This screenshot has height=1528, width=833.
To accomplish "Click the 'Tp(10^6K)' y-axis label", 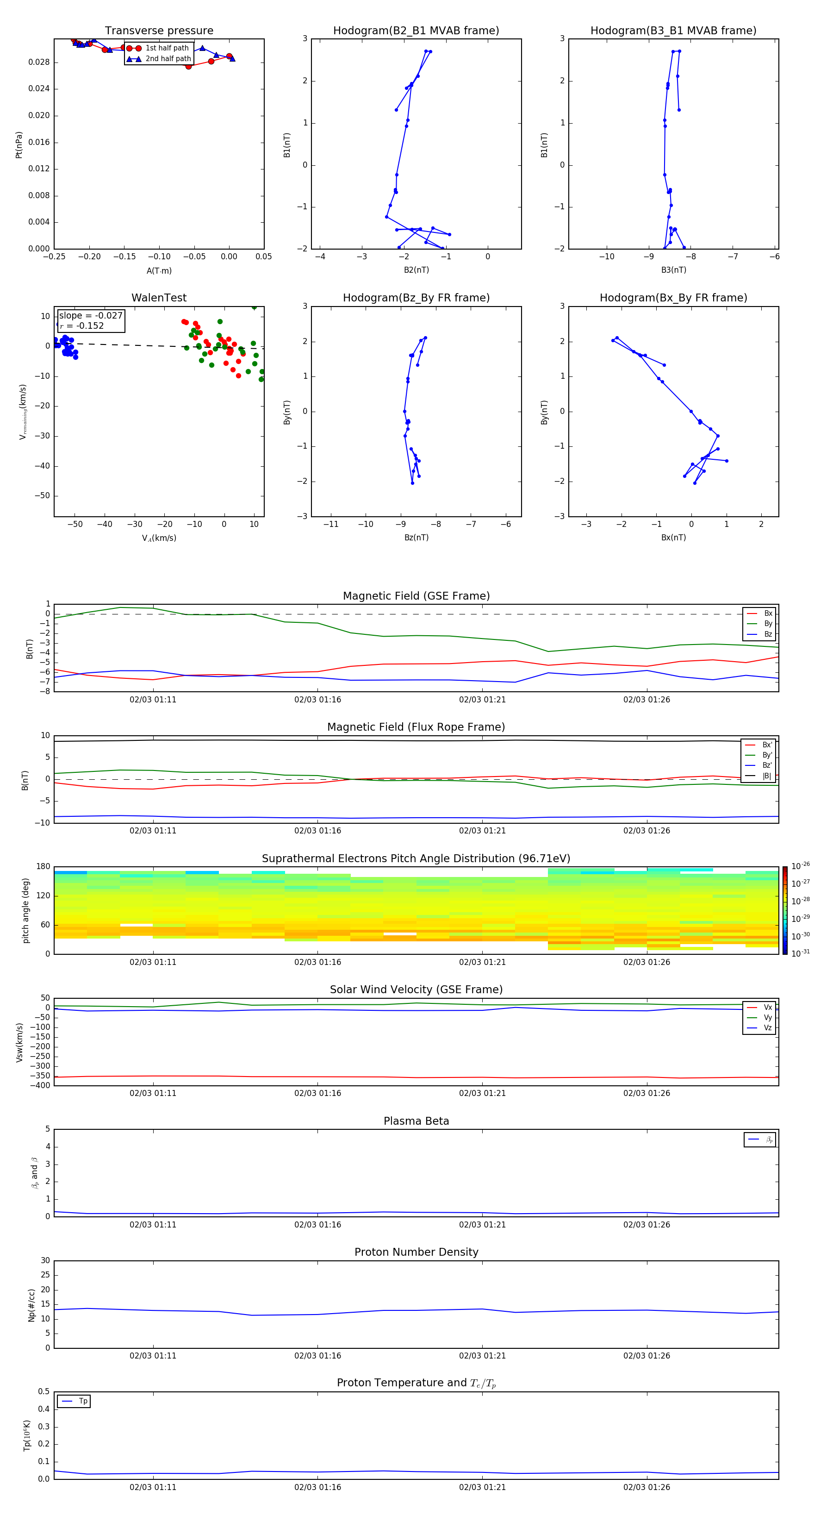I will tap(27, 1435).
